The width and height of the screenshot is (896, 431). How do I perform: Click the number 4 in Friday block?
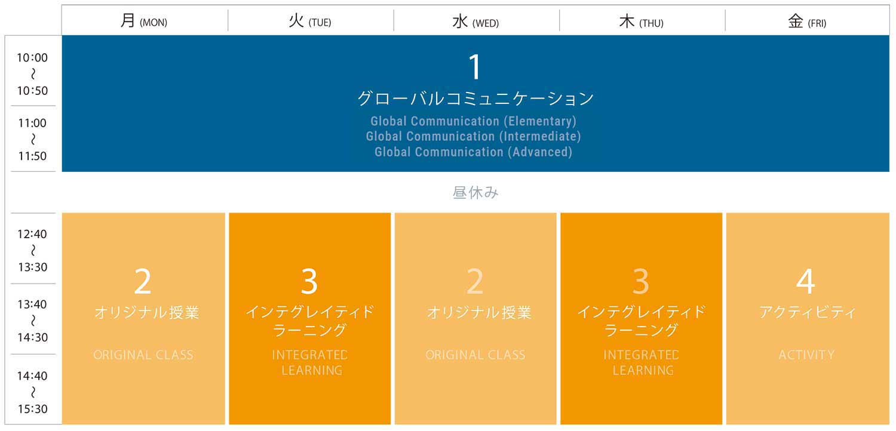pyautogui.click(x=806, y=281)
